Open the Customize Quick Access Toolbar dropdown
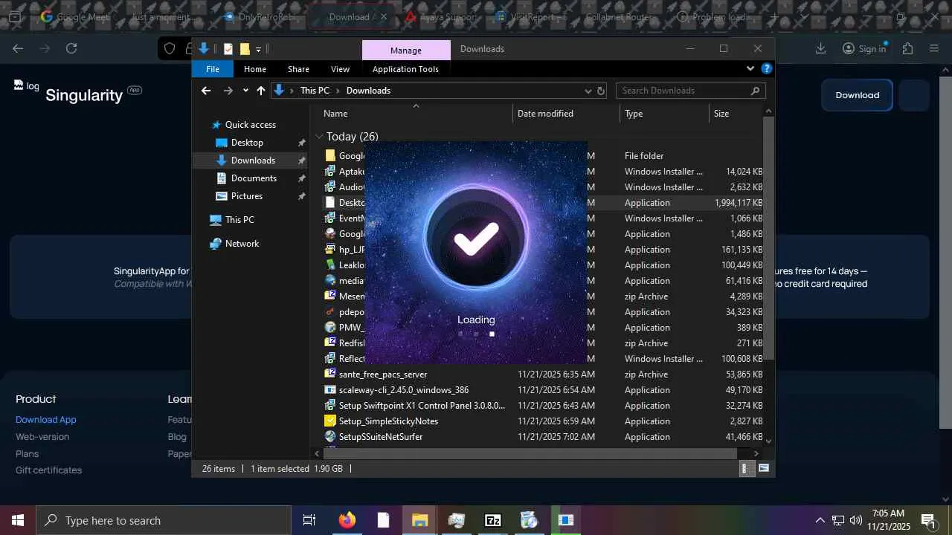 [x=258, y=50]
